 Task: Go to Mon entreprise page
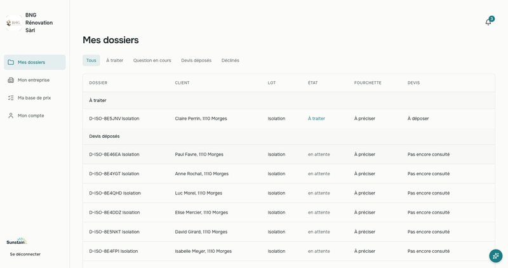(x=35, y=80)
